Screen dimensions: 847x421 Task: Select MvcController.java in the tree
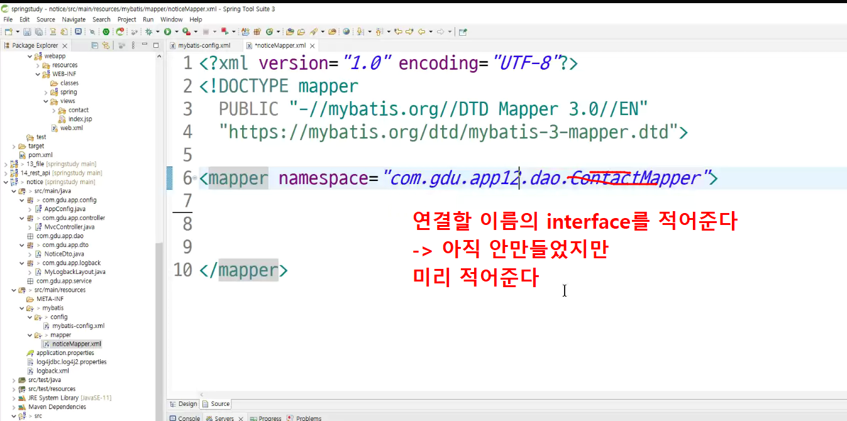coord(65,227)
